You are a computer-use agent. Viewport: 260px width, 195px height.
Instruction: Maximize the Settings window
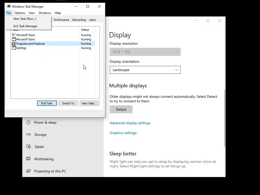click(x=208, y=21)
